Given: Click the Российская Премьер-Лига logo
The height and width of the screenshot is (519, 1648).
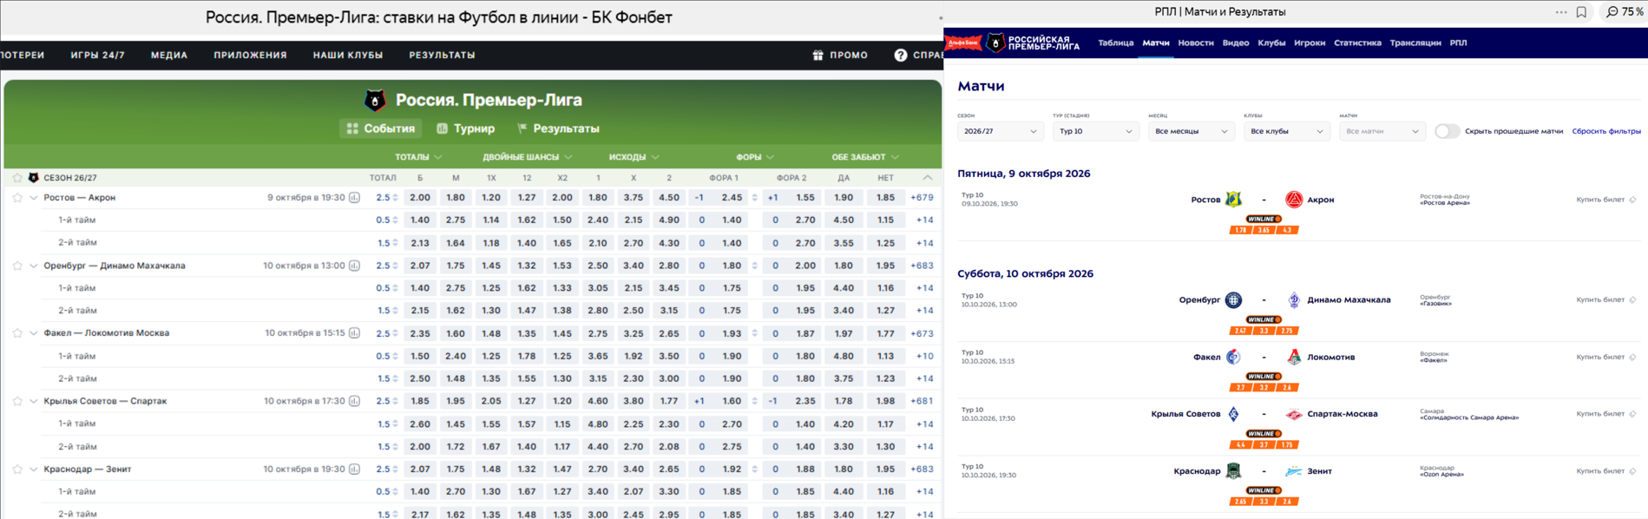Looking at the screenshot, I should [x=1033, y=43].
